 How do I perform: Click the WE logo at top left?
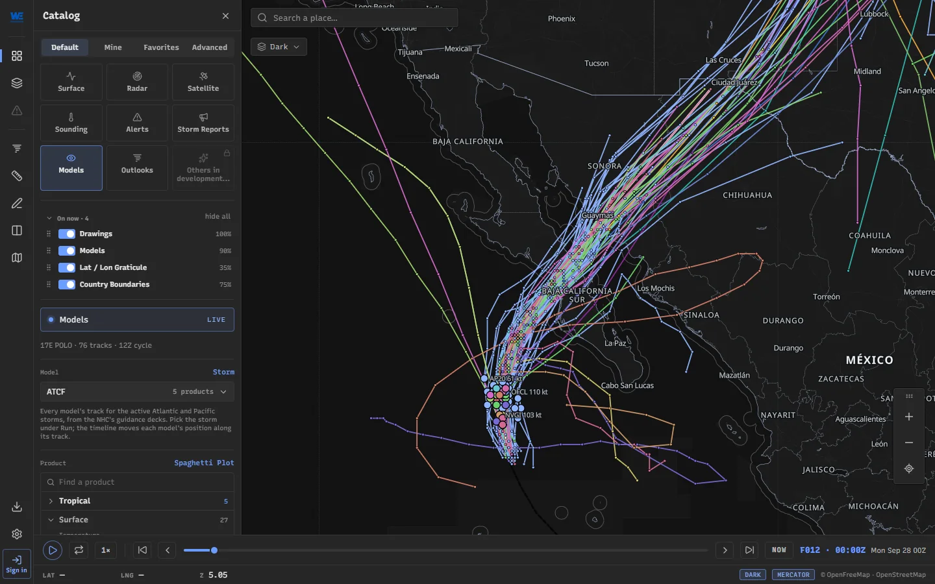(17, 16)
